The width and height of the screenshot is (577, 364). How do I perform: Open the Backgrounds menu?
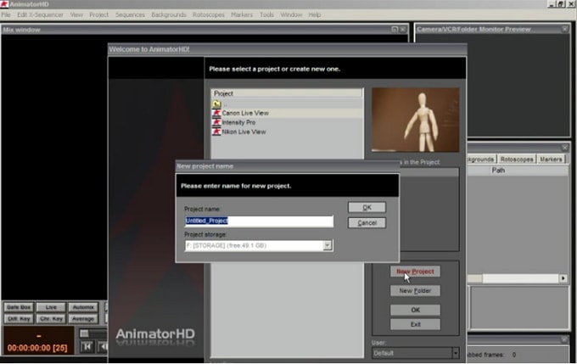pyautogui.click(x=169, y=14)
